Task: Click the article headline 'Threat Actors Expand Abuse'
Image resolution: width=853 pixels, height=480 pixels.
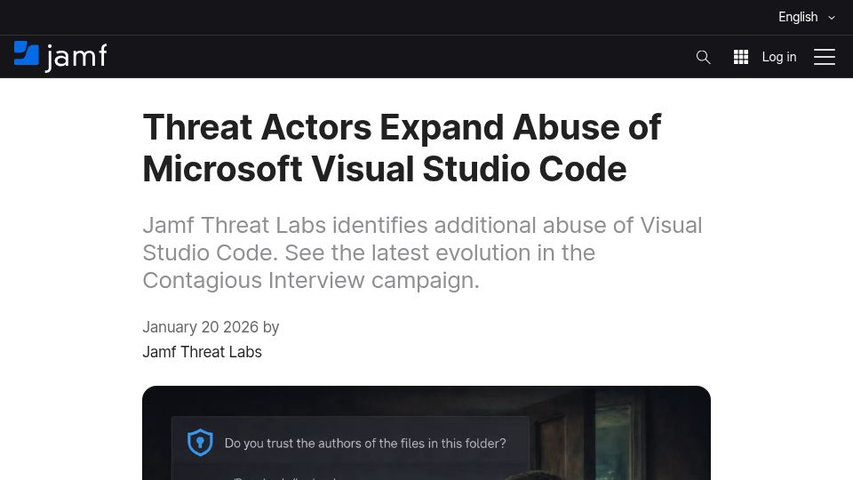Action: (402, 148)
